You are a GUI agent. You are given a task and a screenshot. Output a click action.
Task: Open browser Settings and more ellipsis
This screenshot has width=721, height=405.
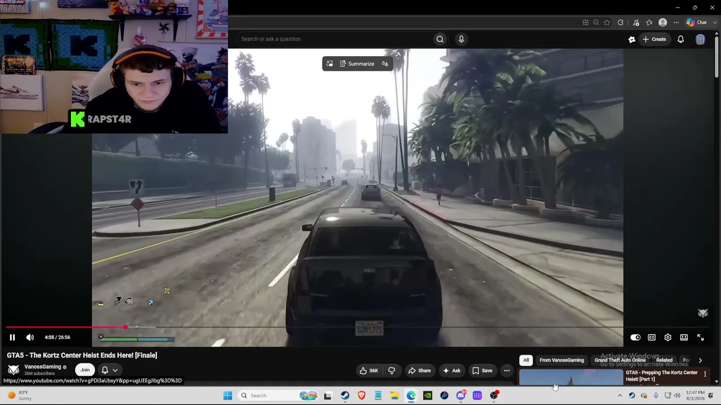(677, 22)
